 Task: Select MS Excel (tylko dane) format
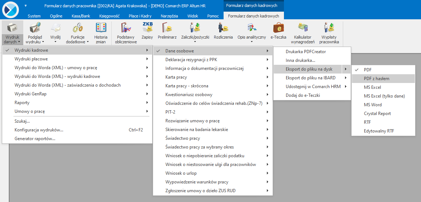pyautogui.click(x=384, y=96)
